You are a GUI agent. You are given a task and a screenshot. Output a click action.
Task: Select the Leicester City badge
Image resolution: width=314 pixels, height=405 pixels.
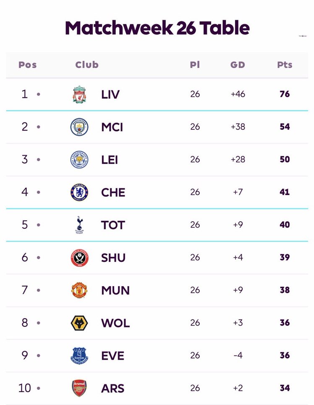click(79, 160)
